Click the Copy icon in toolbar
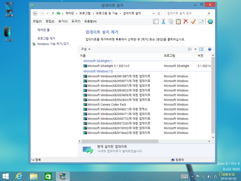Screen dimensions: 241x181 click(x=171, y=21)
